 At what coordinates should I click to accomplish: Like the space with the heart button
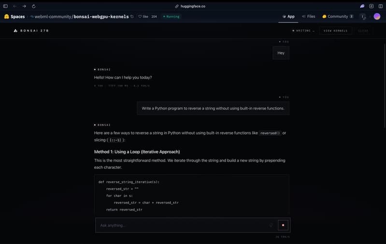(x=143, y=16)
